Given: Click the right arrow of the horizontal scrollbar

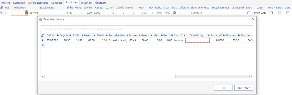Looking at the screenshot, I should click(251, 76).
